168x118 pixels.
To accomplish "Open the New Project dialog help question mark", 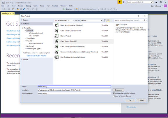I will [x=138, y=16].
